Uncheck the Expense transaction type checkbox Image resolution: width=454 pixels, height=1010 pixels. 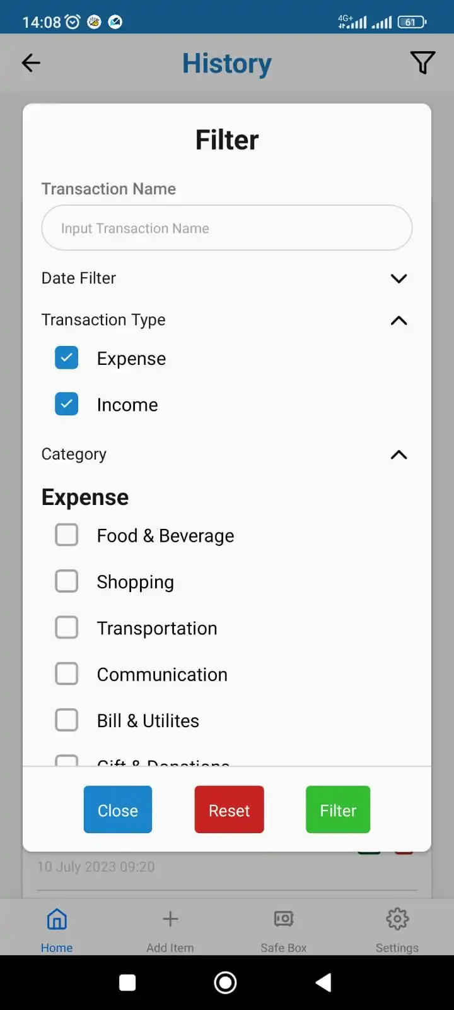[x=67, y=358]
